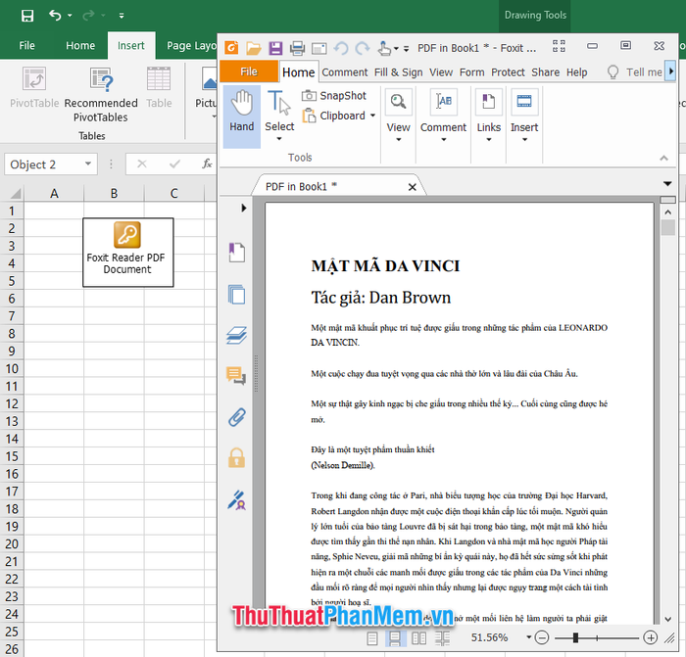The width and height of the screenshot is (686, 657).
Task: Switch to single page view mode
Action: tap(372, 637)
